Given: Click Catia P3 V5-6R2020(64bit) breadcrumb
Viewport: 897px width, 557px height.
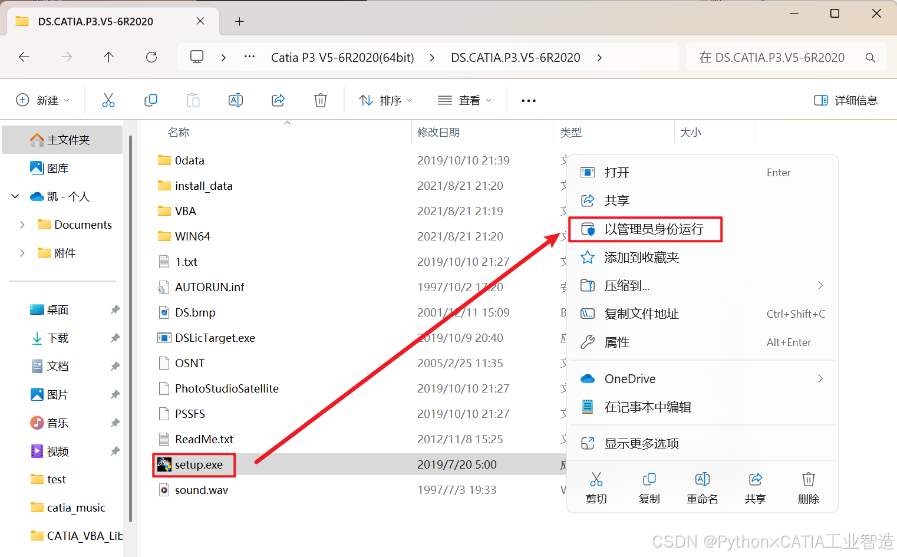Looking at the screenshot, I should coord(342,58).
